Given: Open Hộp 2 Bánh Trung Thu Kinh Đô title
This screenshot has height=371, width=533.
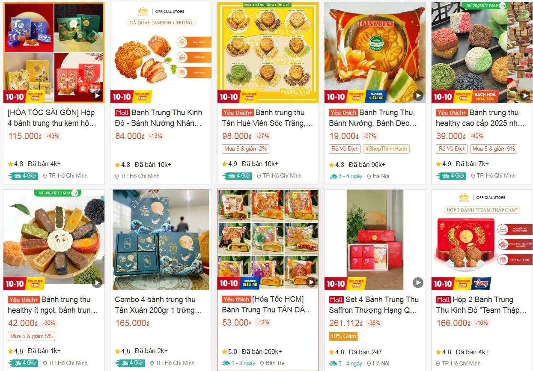Looking at the screenshot, I should [x=481, y=305].
